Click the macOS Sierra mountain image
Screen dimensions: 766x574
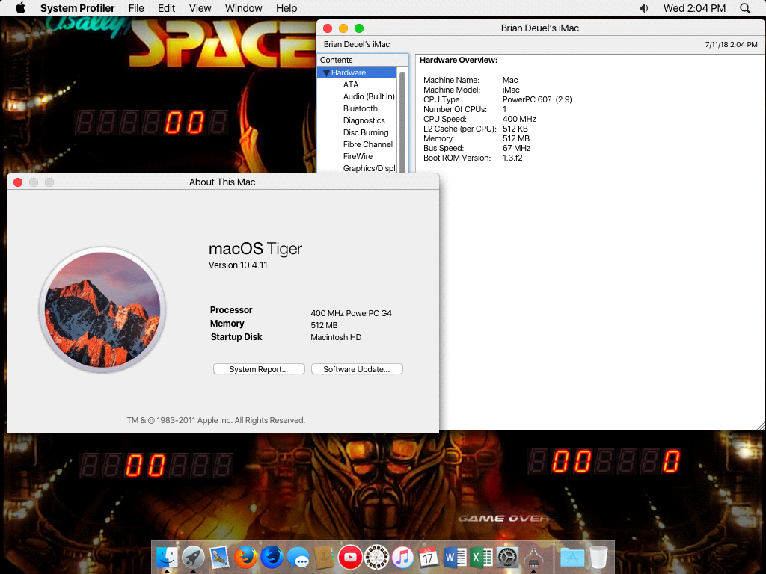pos(102,310)
